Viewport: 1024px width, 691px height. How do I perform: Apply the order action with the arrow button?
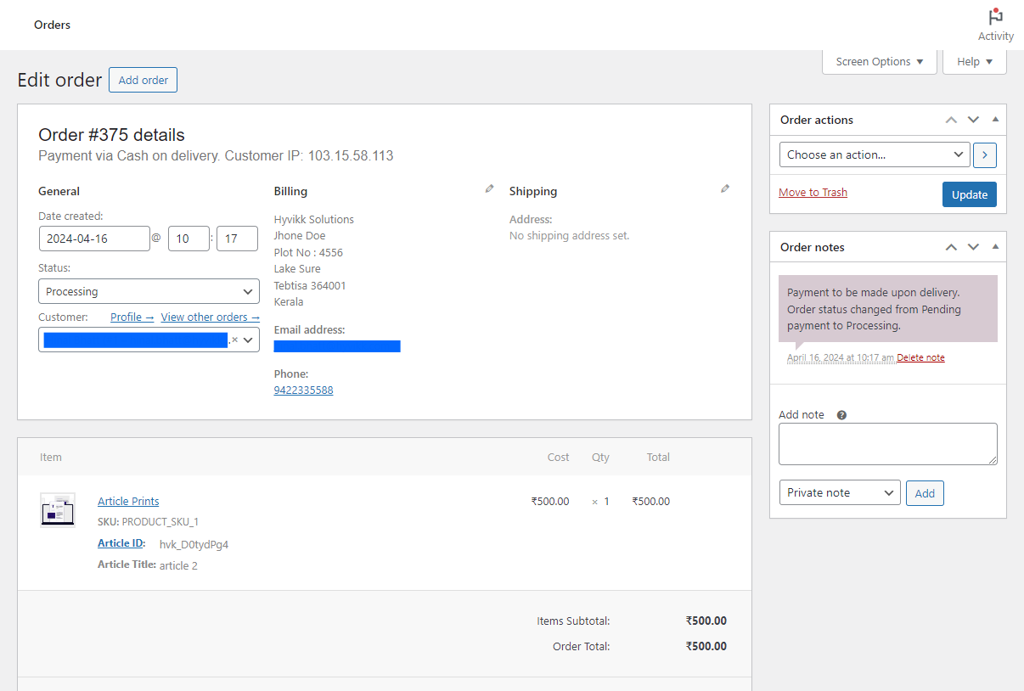click(x=984, y=154)
